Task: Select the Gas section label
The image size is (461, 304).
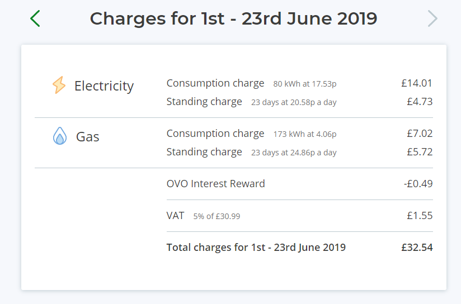Action: (x=88, y=137)
